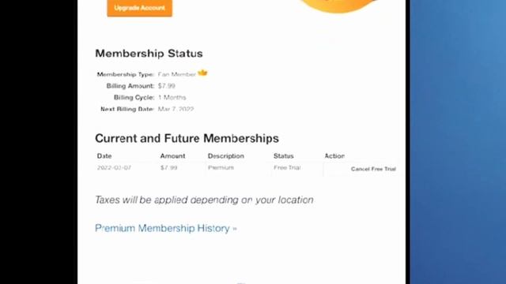The height and width of the screenshot is (284, 506).
Task: Click the 2022-02-07 date cell
Action: pos(114,167)
